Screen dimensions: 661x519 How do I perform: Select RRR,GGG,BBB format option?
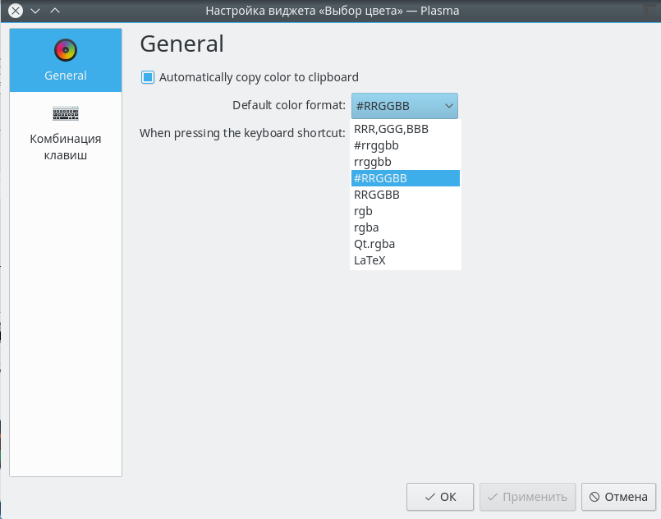405,129
